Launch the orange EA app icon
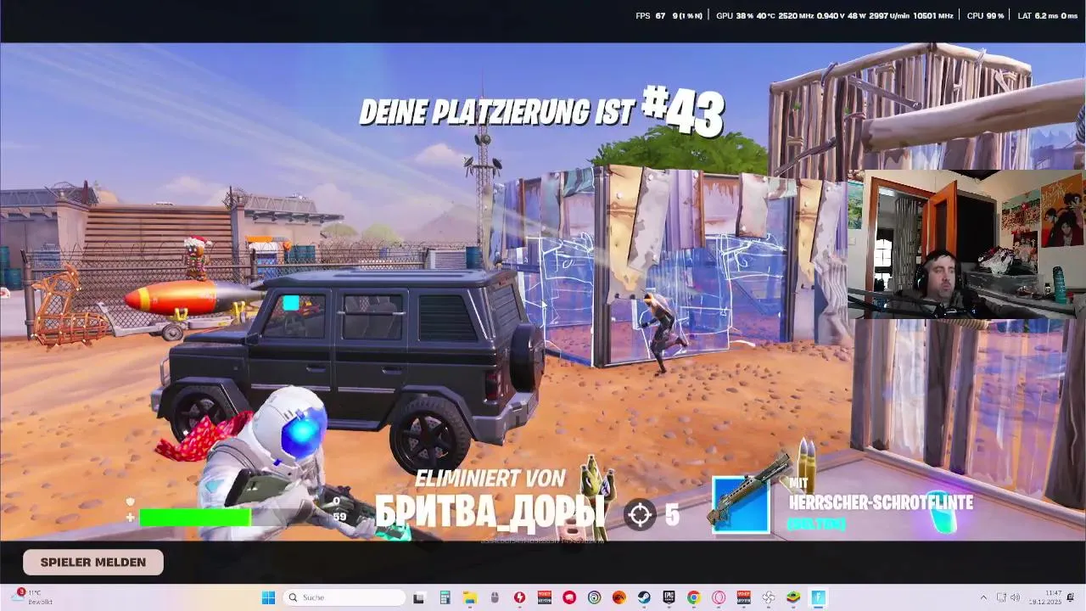The width and height of the screenshot is (1086, 611). click(x=619, y=597)
